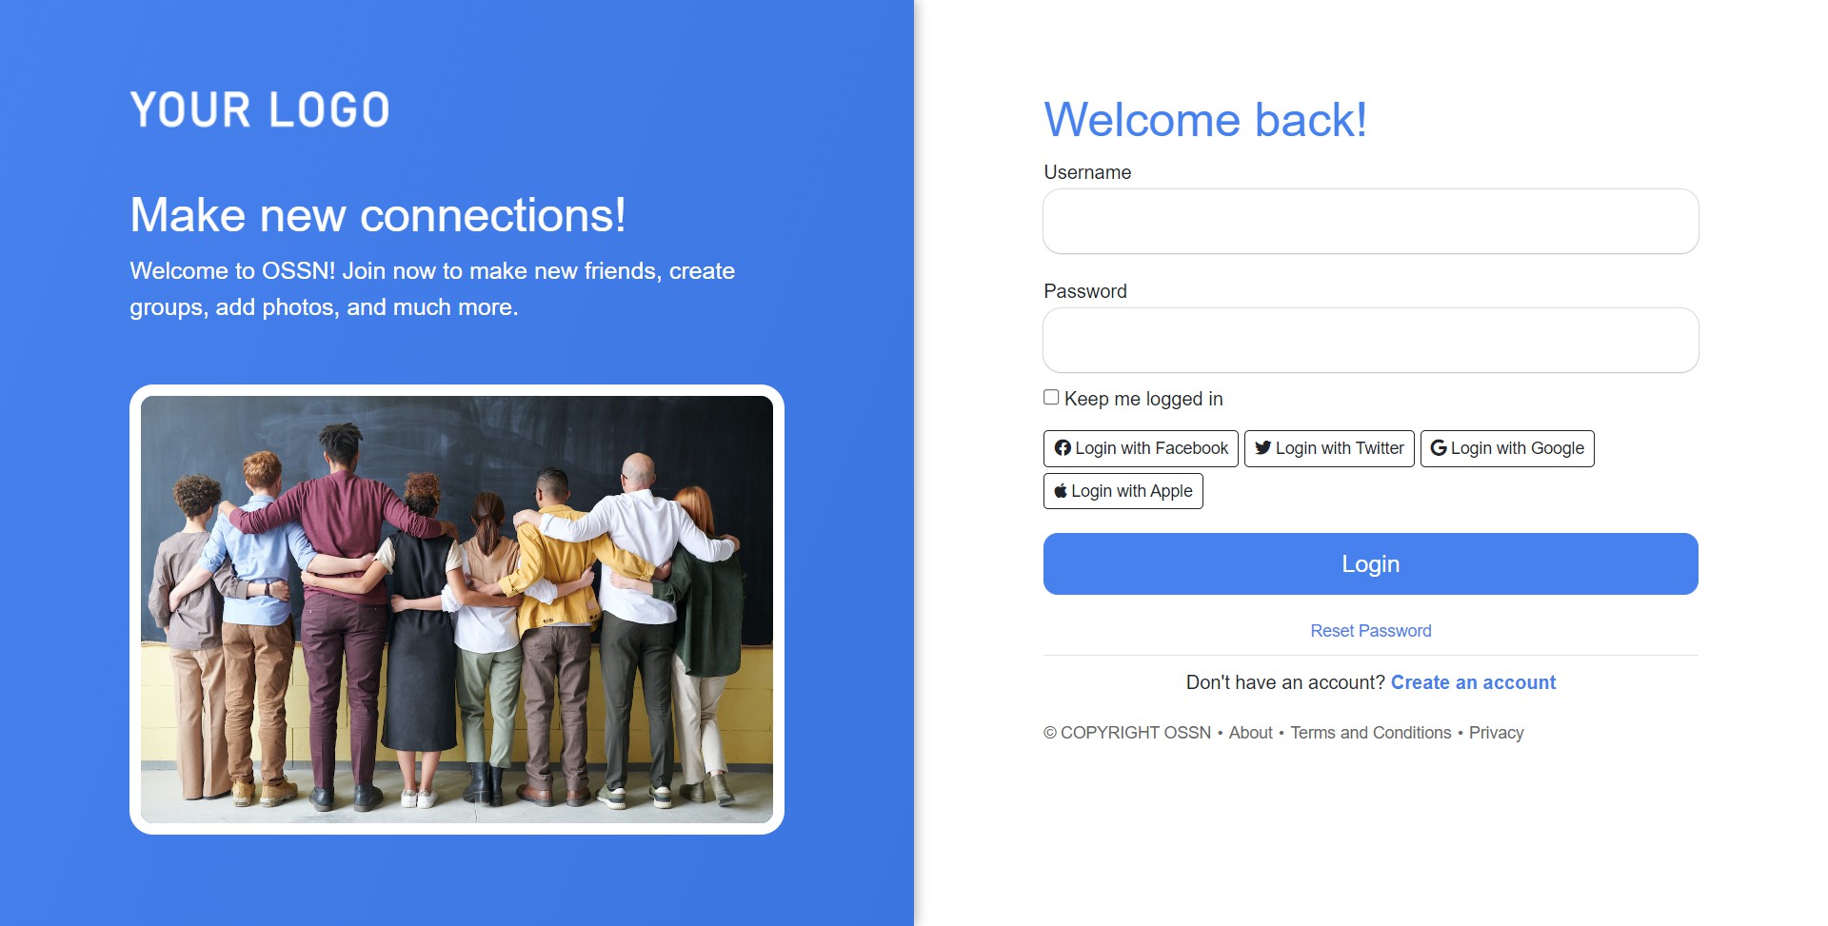
Task: Focus the Password input field
Action: pos(1371,341)
